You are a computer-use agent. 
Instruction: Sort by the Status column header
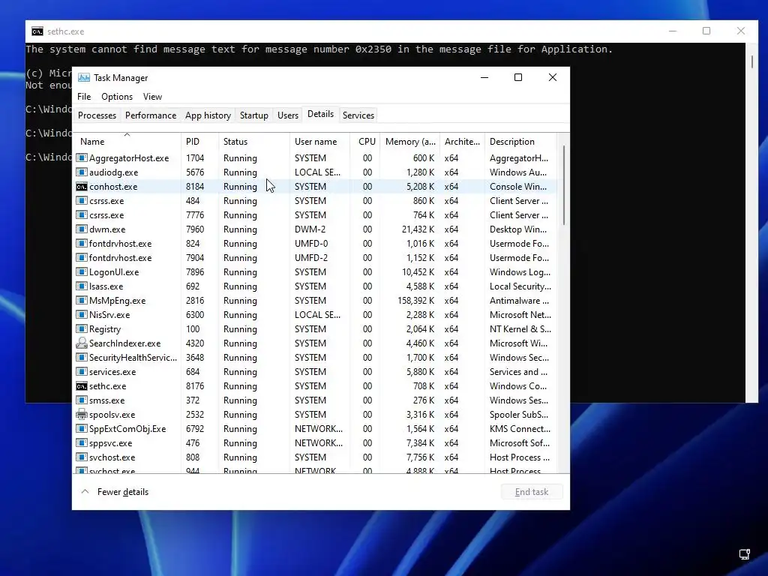(254, 141)
